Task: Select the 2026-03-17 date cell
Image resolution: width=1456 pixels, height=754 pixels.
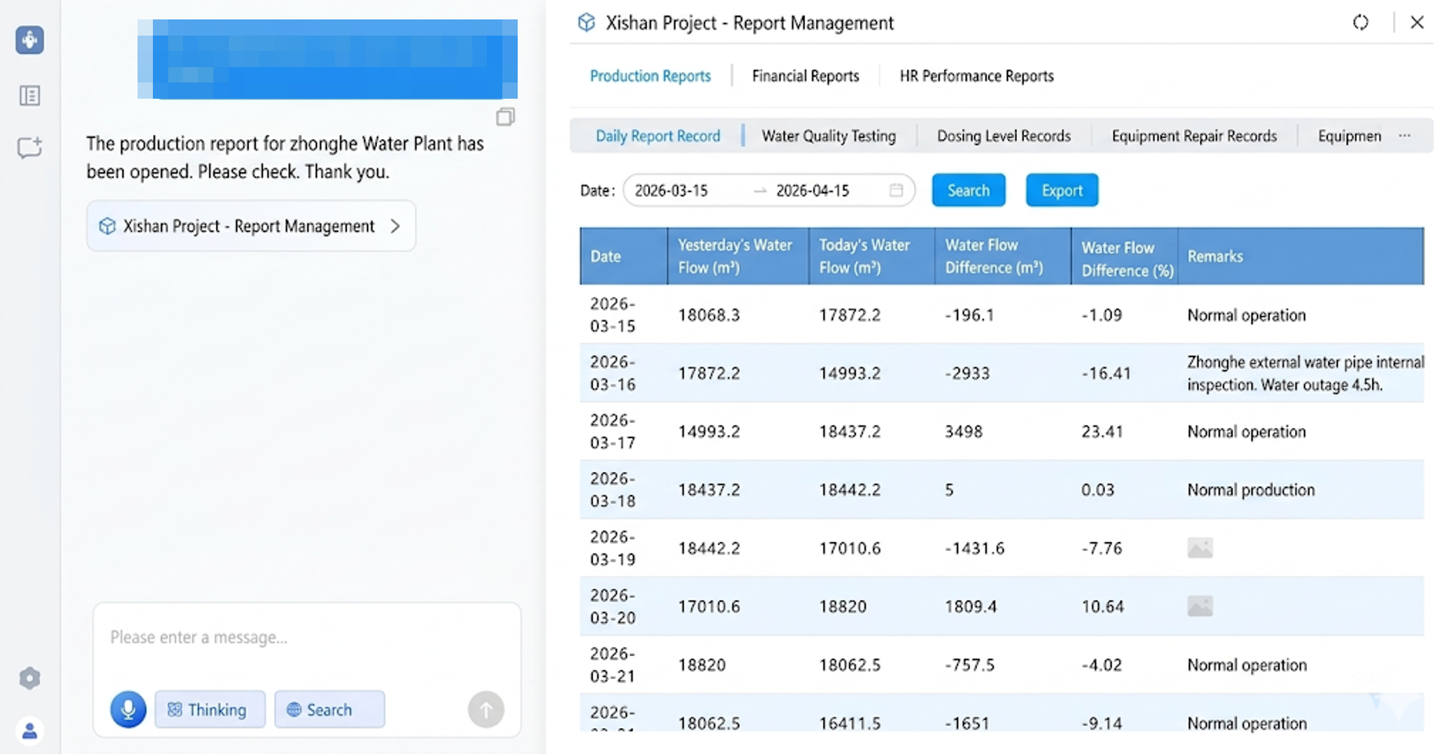Action: pos(613,431)
